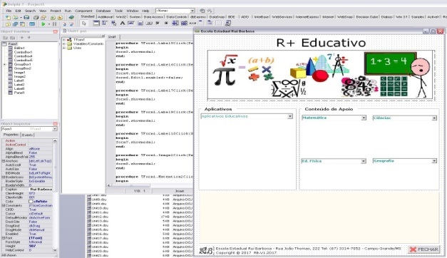Pick the CheckBox palette component
The height and width of the screenshot is (258, 447).
158,23
